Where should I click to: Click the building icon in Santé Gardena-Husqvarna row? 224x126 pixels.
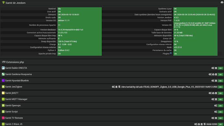(216, 74)
